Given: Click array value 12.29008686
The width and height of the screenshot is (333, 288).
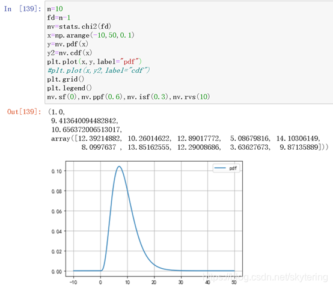Looking at the screenshot, I should (199, 147).
